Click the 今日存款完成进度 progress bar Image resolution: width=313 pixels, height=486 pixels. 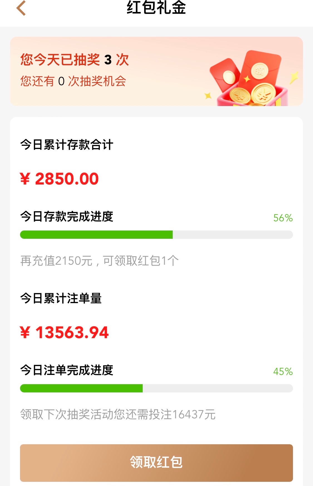click(156, 235)
